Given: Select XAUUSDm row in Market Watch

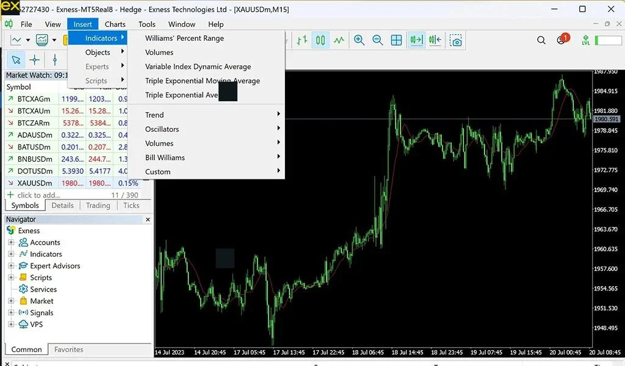Looking at the screenshot, I should tap(34, 183).
